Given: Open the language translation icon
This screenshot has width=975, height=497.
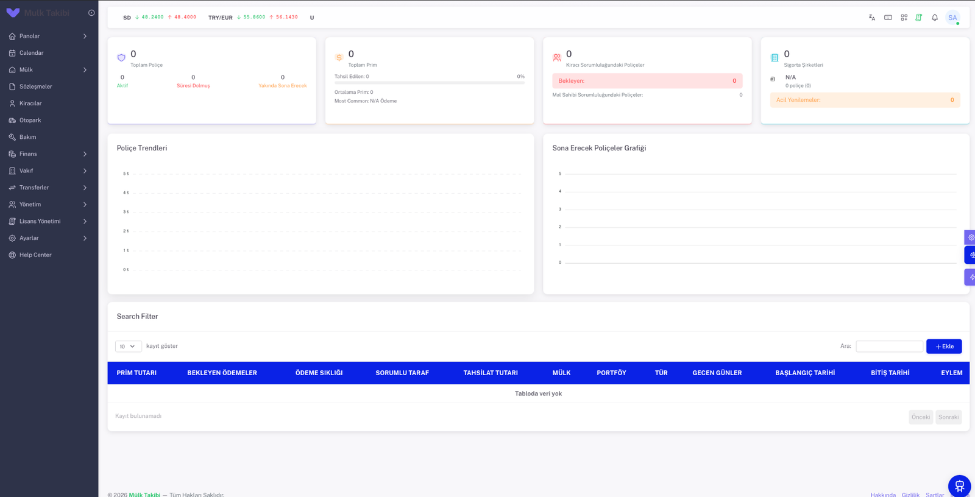Looking at the screenshot, I should click(871, 18).
